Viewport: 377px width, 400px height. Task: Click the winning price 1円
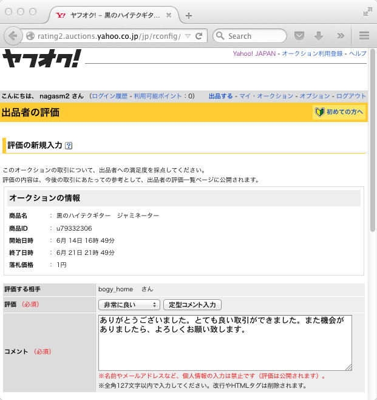[61, 265]
